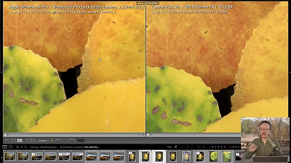The height and width of the screenshot is (163, 291).
Task: Toggle flag icon under Select photo
Action: click(x=5, y=135)
